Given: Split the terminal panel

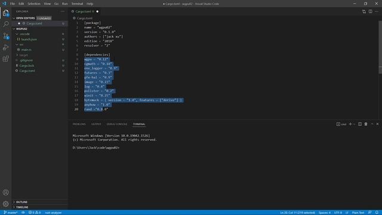Looking at the screenshot, I should click(x=360, y=124).
